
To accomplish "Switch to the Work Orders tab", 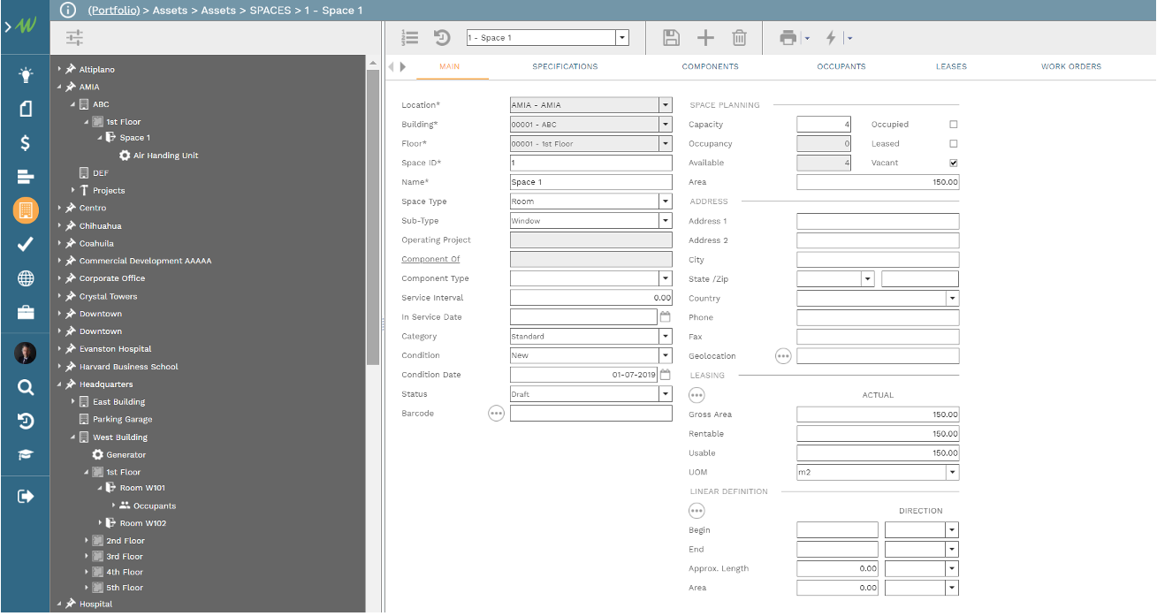I will 1071,66.
